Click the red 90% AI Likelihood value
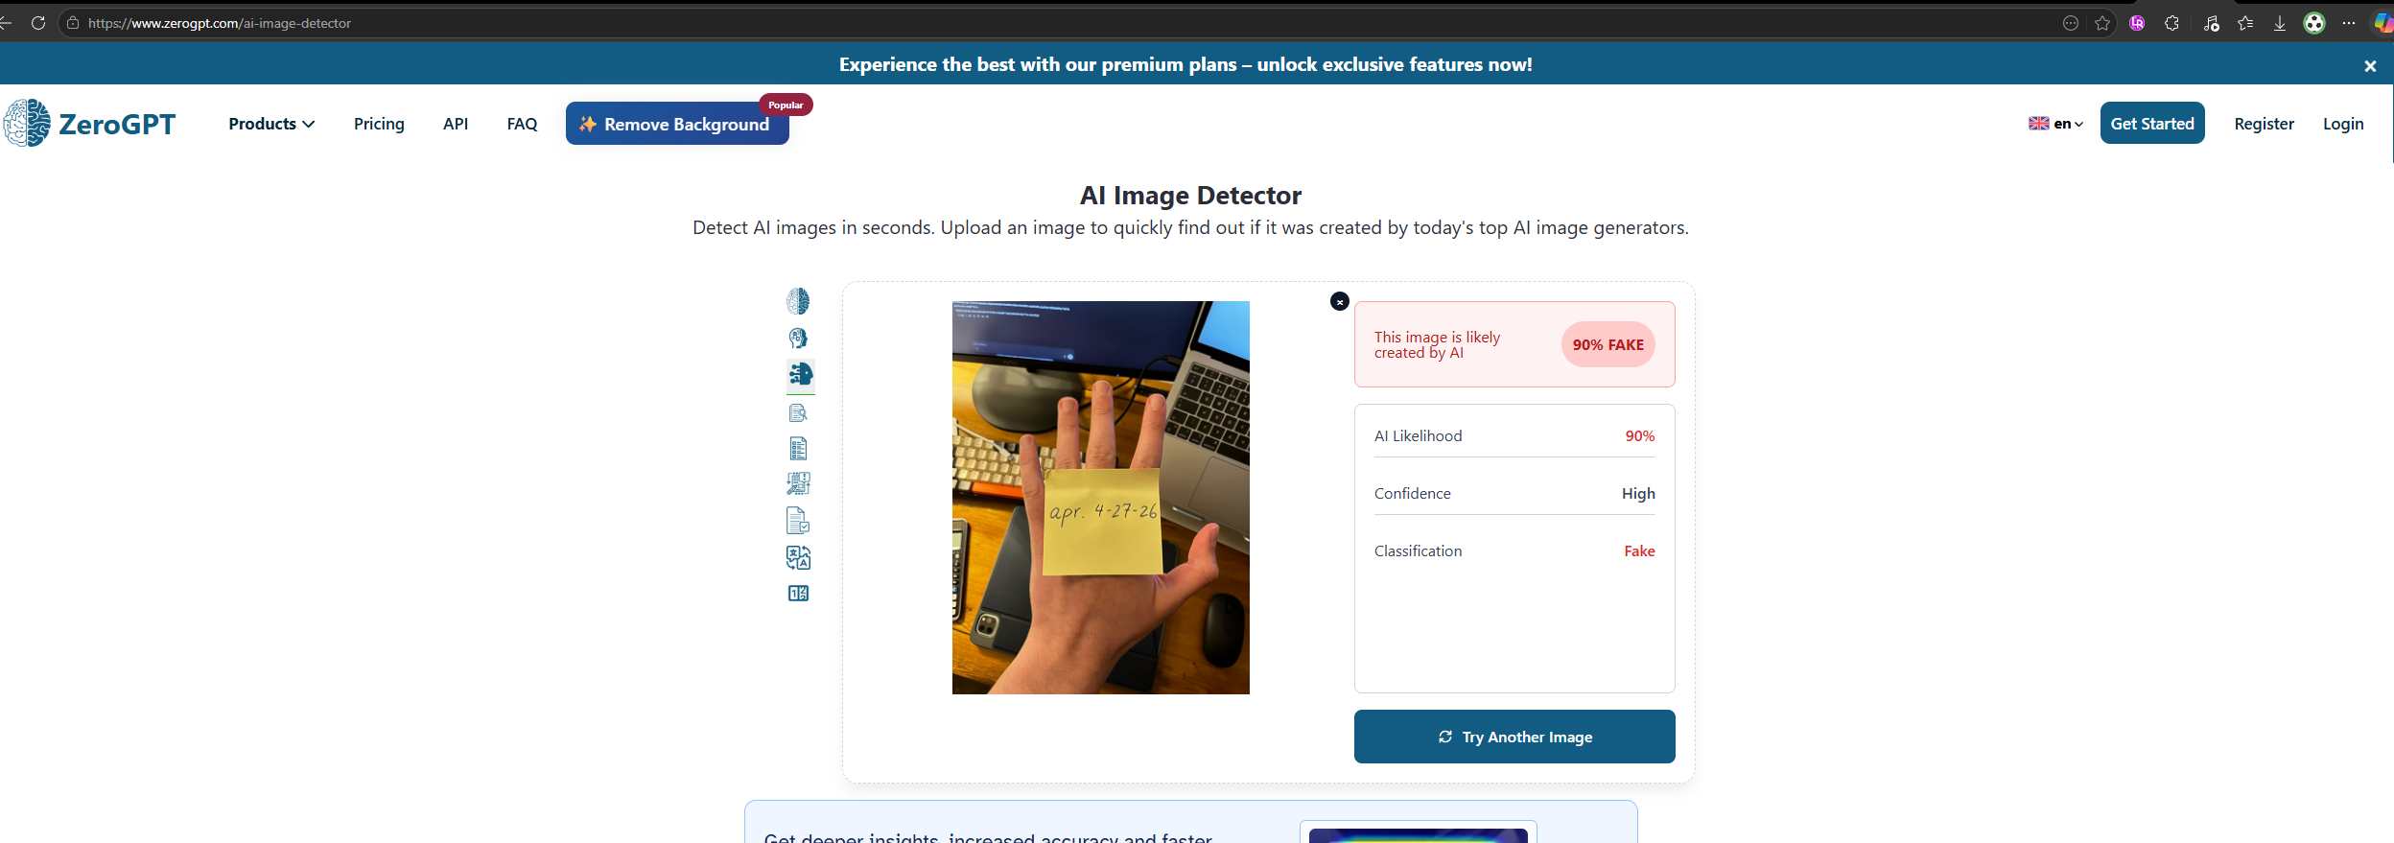The image size is (2394, 843). 1640,435
